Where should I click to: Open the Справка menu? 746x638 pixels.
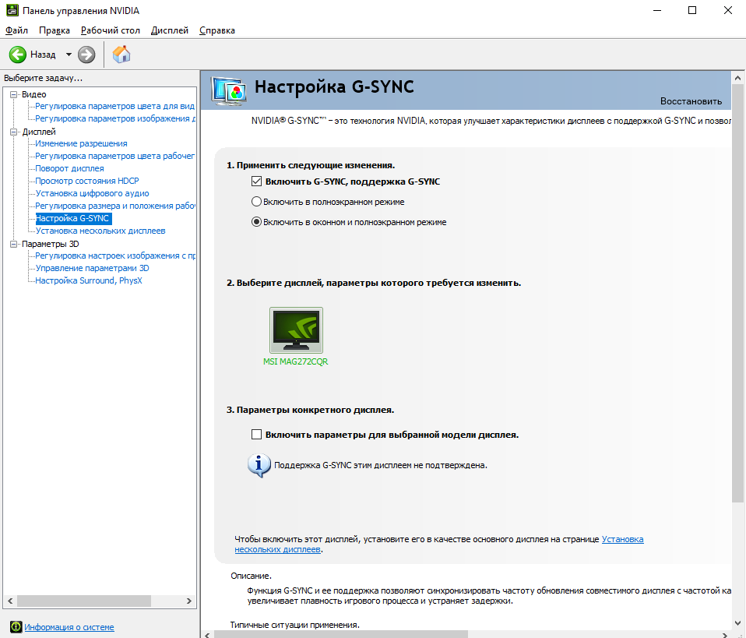pos(217,30)
